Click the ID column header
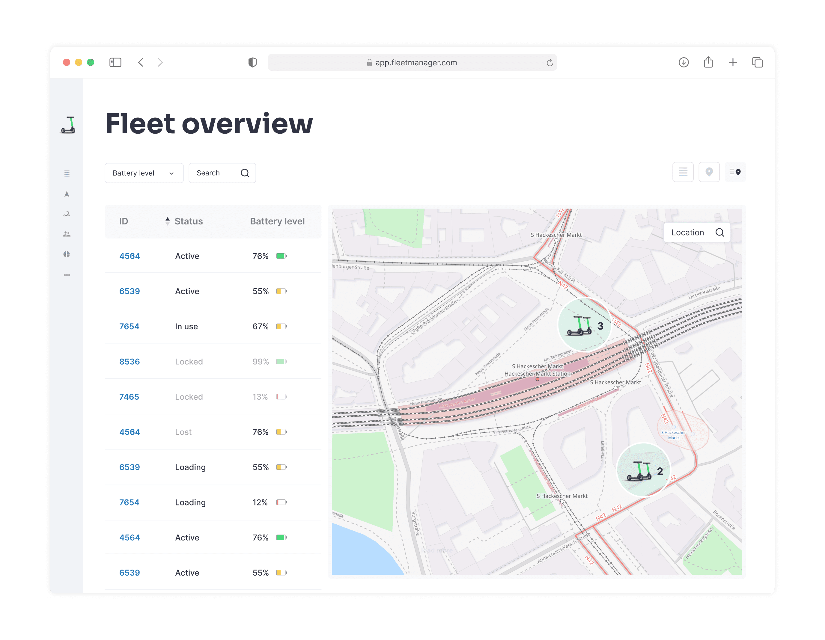 coord(124,221)
